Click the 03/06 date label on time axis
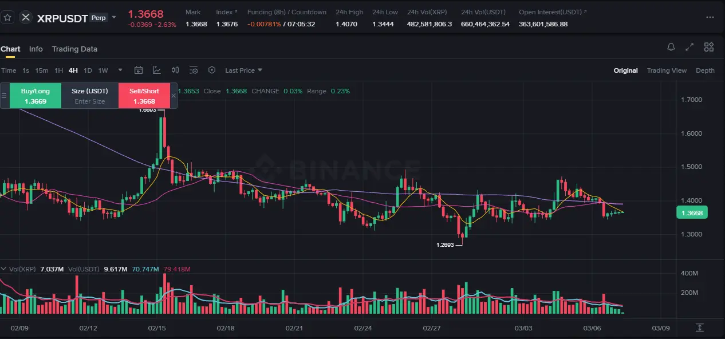Image resolution: width=725 pixels, height=339 pixels. point(592,328)
